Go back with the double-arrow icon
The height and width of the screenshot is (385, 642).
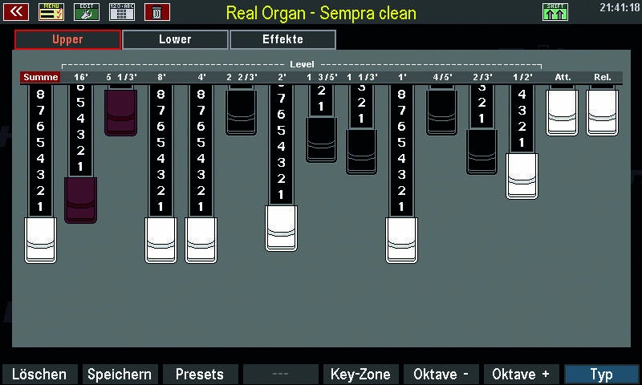click(16, 12)
